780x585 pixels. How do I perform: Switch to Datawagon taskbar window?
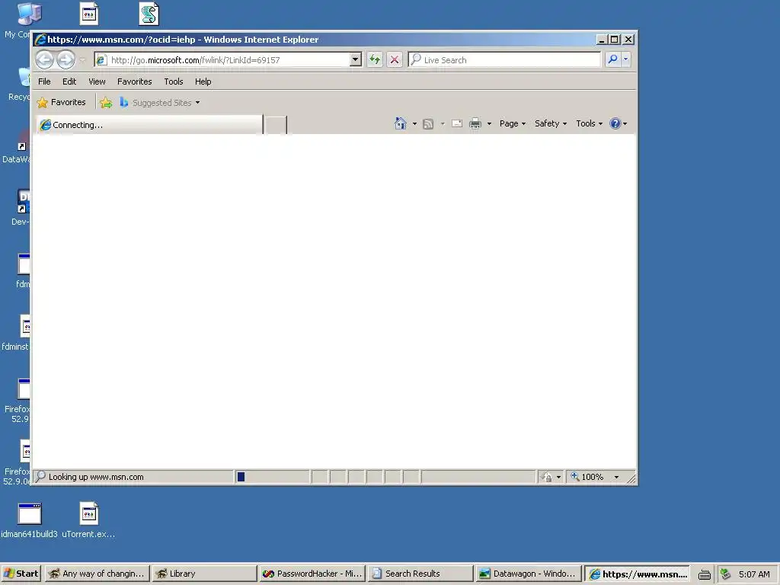(528, 574)
